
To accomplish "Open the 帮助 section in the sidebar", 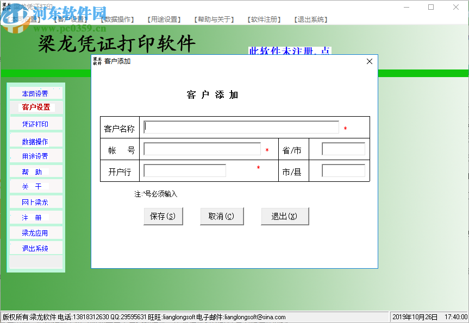I will click(35, 171).
